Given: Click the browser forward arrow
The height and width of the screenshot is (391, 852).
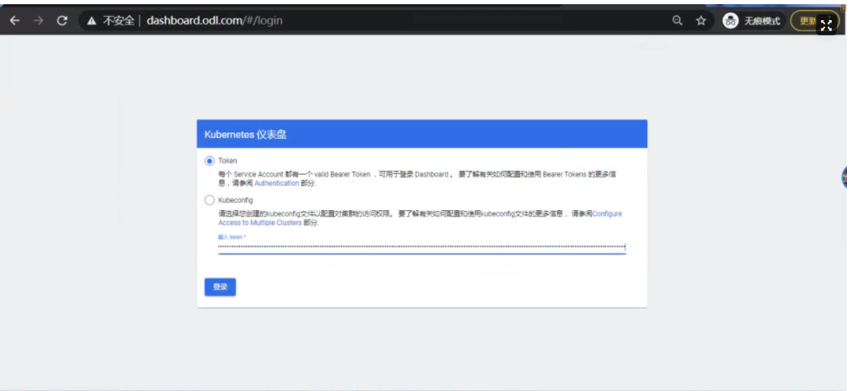Looking at the screenshot, I should (x=38, y=21).
